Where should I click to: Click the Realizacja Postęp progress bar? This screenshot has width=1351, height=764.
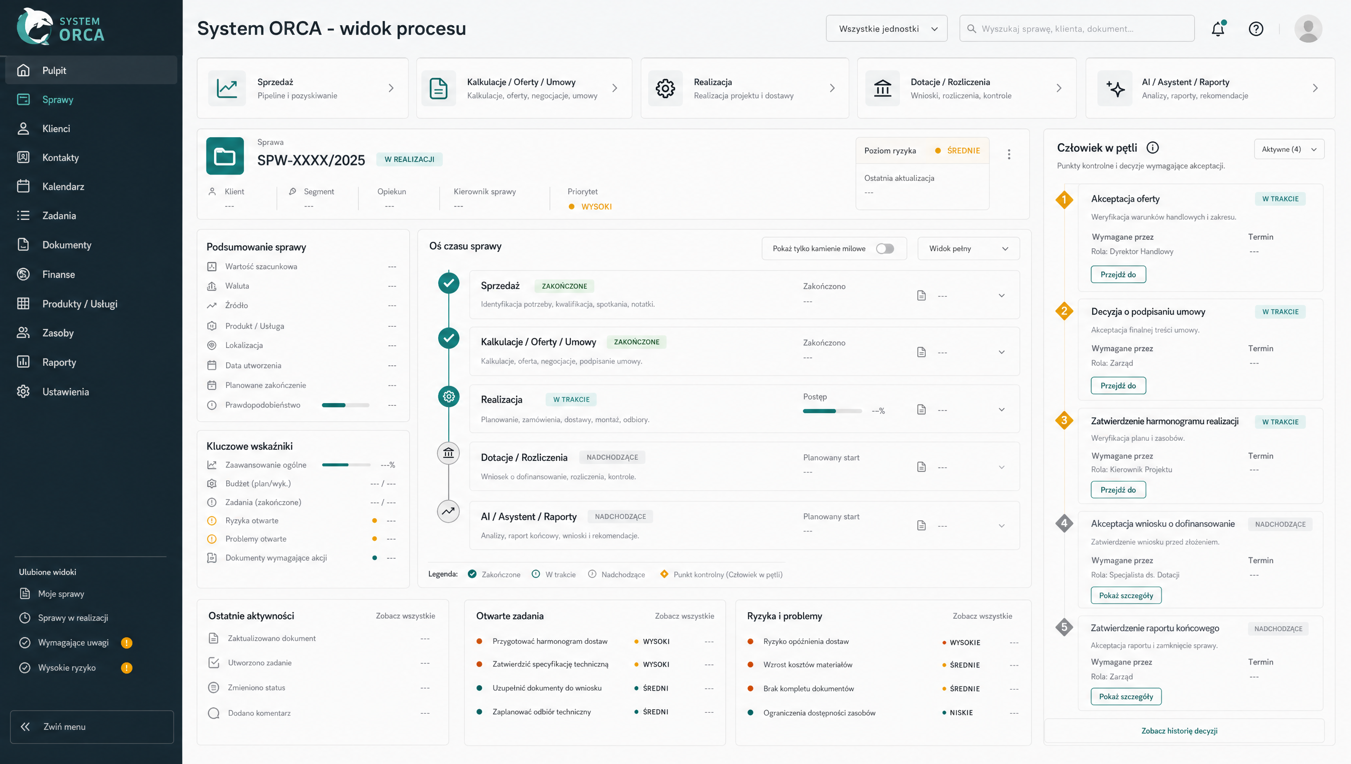pos(832,411)
